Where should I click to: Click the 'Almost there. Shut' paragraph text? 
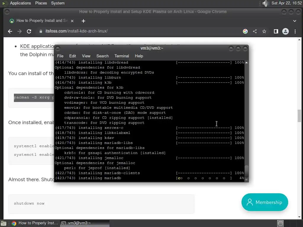tap(31, 179)
